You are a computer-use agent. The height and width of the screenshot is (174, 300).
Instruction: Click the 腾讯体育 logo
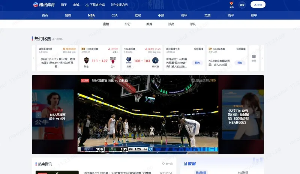click(x=44, y=4)
